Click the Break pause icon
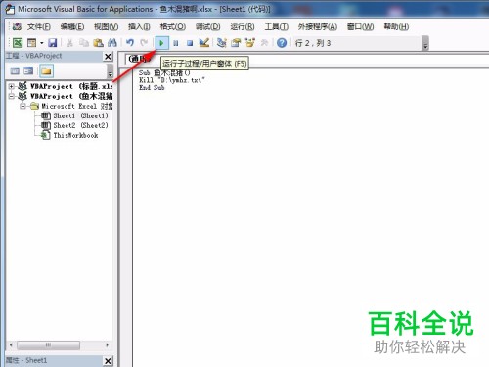 click(176, 43)
